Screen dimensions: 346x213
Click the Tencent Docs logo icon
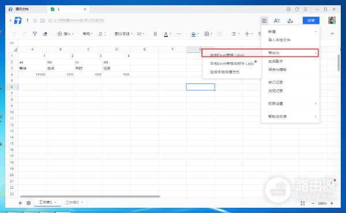18,20
